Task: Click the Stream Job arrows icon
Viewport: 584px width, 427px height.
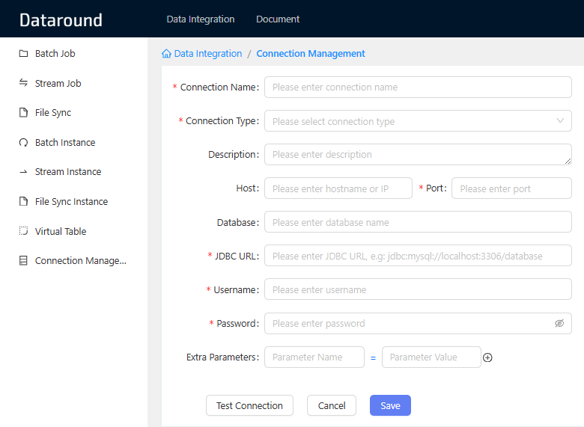Action: [x=23, y=83]
